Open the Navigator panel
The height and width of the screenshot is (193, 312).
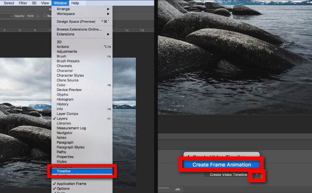tap(82, 133)
